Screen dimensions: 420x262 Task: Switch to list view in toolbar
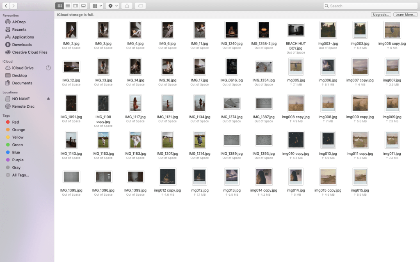pyautogui.click(x=68, y=6)
